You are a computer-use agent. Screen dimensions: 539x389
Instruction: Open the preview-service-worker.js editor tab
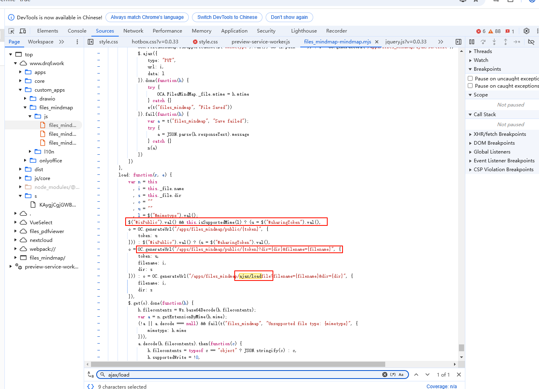tap(261, 42)
